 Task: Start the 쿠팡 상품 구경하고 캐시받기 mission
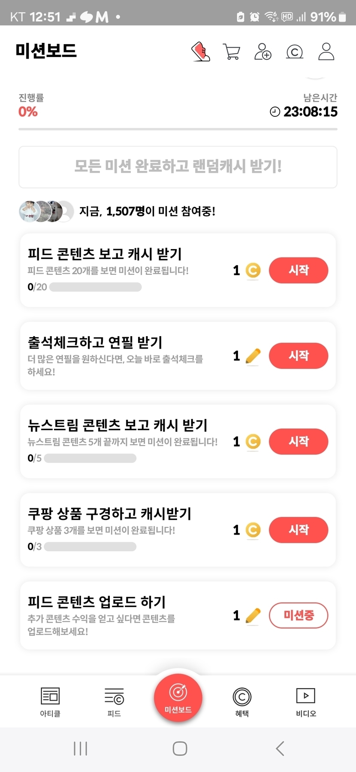click(x=299, y=530)
